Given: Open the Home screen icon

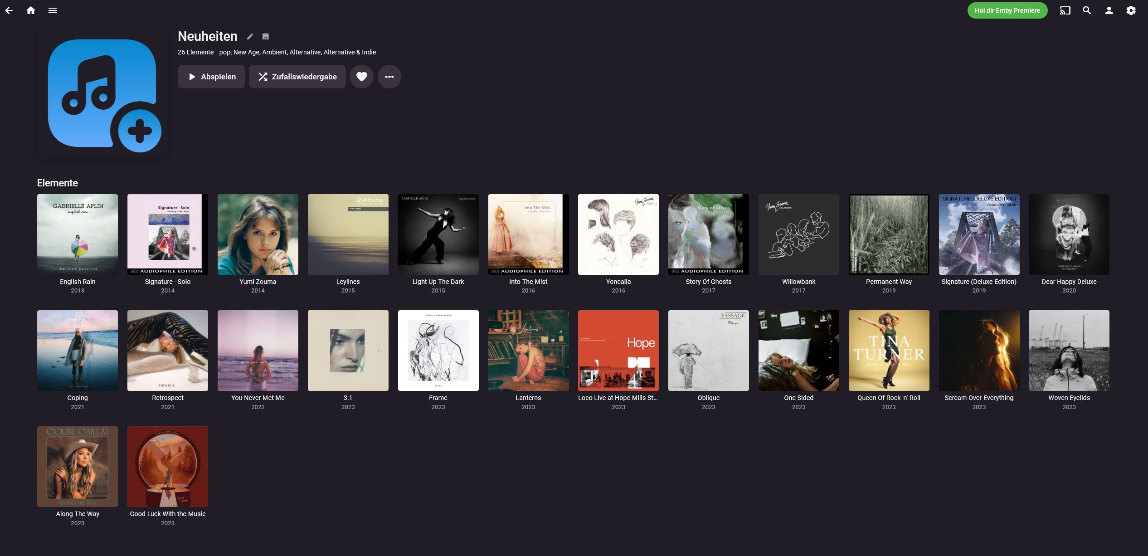Looking at the screenshot, I should 31,10.
